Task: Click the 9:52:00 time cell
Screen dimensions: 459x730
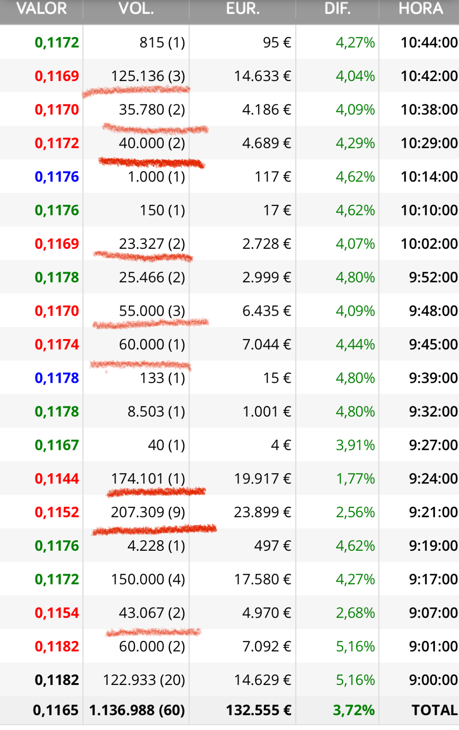Action: [433, 278]
